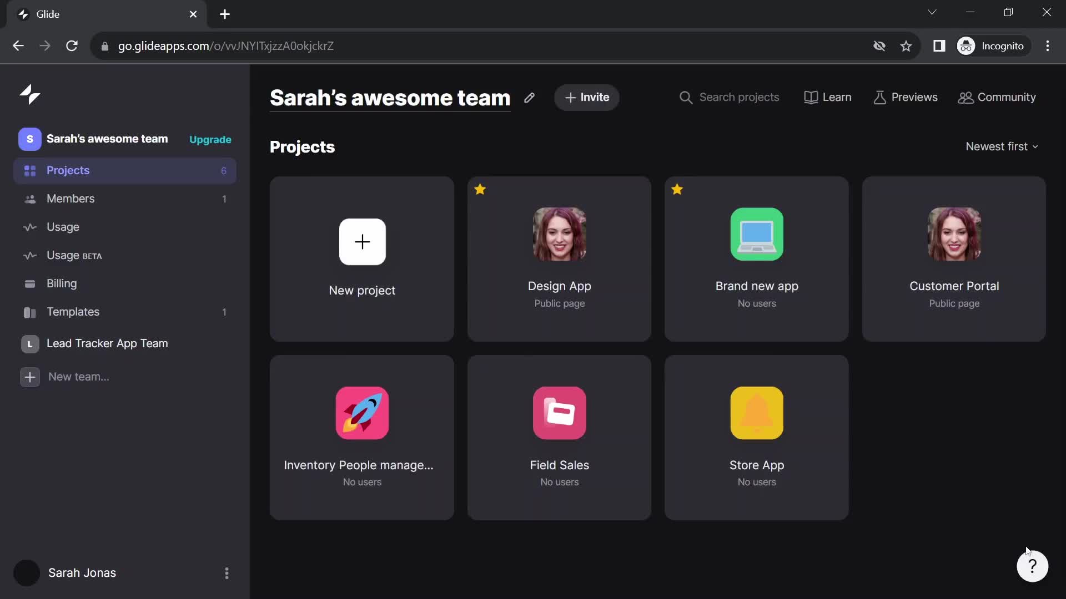Toggle favorite star on Brand new app
The width and height of the screenshot is (1066, 599).
(x=676, y=190)
